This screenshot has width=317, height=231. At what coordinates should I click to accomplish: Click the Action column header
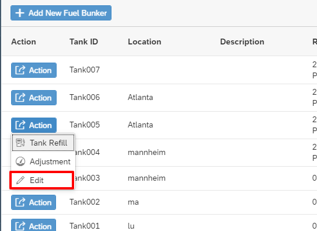coord(24,42)
